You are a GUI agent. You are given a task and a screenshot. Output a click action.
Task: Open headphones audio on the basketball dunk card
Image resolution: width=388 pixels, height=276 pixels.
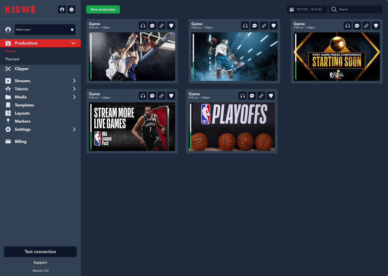(x=143, y=26)
